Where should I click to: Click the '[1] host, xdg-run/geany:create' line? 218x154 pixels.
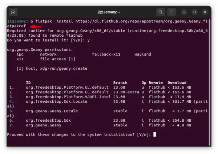tap(52, 69)
